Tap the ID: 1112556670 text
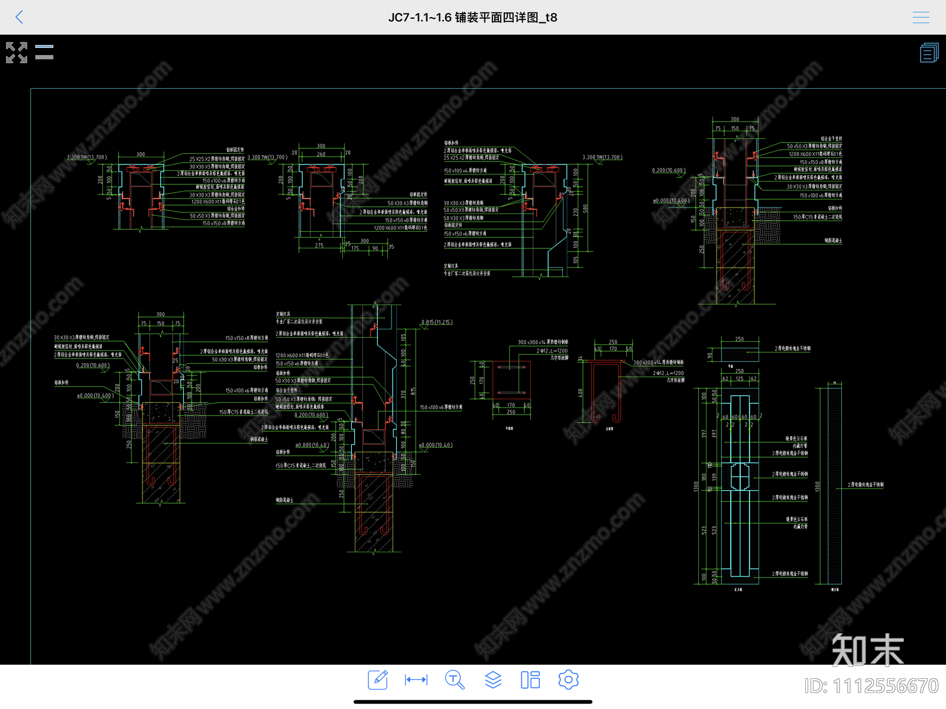Image resolution: width=946 pixels, height=709 pixels. pyautogui.click(x=871, y=686)
